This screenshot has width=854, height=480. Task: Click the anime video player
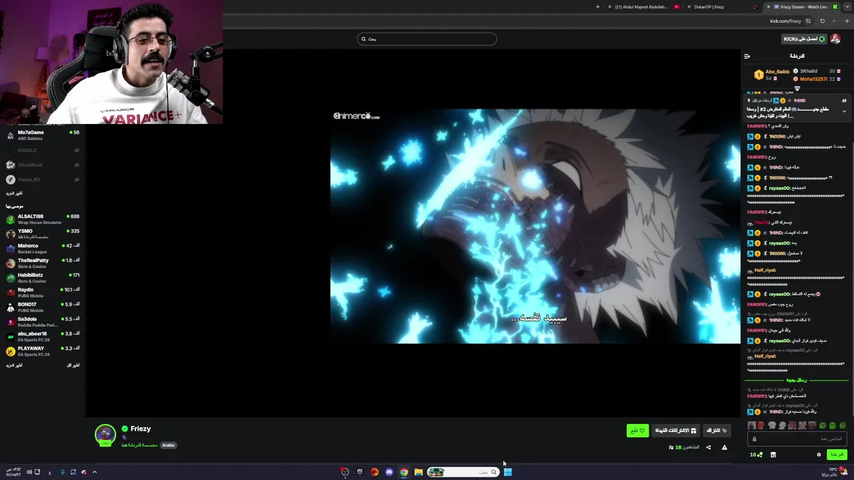point(535,227)
